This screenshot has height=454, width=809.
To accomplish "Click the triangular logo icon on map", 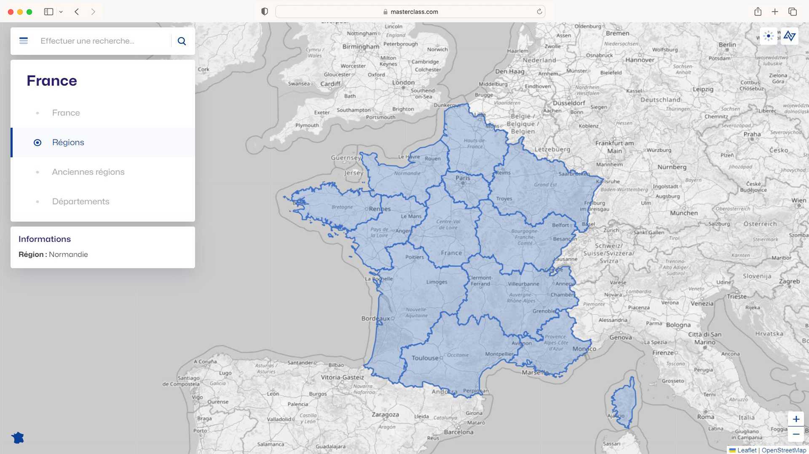I will (x=790, y=36).
